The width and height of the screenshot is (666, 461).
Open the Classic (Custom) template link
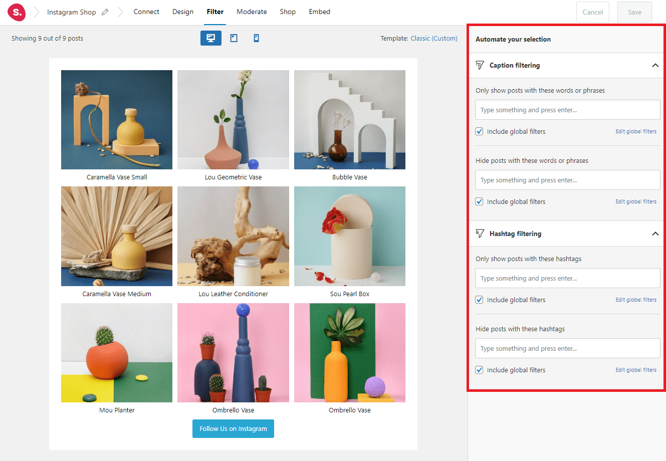(434, 38)
